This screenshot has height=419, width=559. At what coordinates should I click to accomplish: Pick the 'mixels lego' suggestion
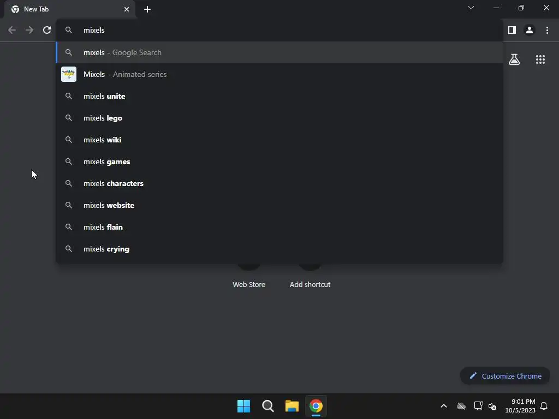pos(279,118)
